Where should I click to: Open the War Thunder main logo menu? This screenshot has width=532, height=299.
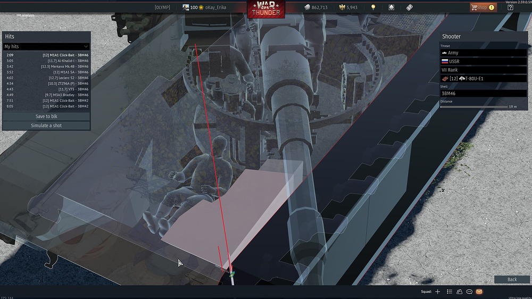coord(266,9)
